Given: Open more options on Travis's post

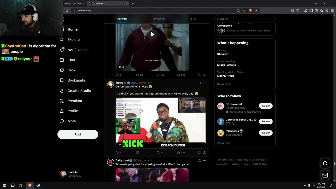Looking at the screenshot, I should point(204,83).
